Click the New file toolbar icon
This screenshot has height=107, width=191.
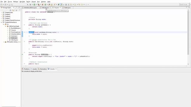(1, 4)
